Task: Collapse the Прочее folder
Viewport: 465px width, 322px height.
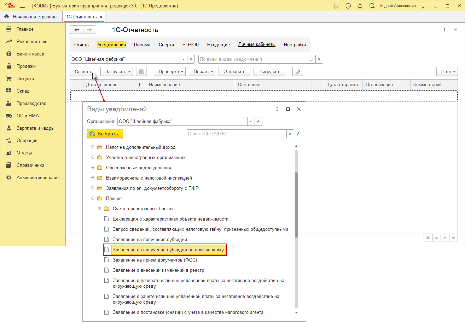Action: (93, 198)
